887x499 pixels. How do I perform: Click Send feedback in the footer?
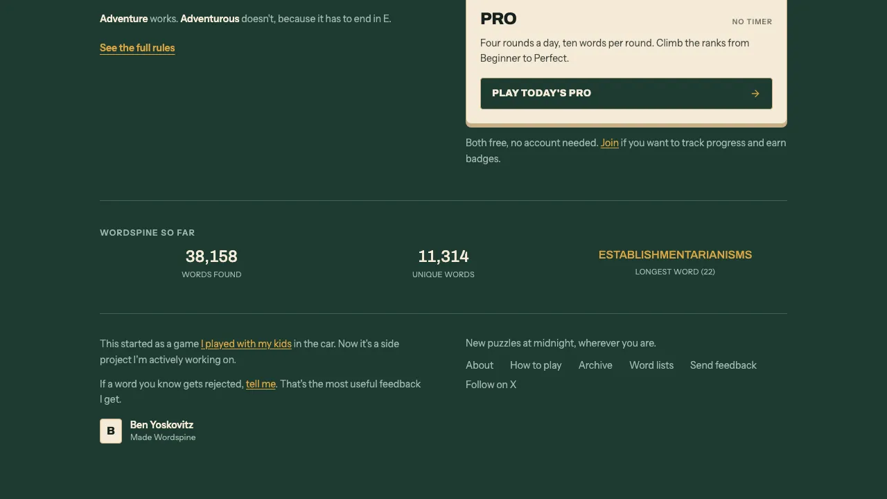pos(723,365)
